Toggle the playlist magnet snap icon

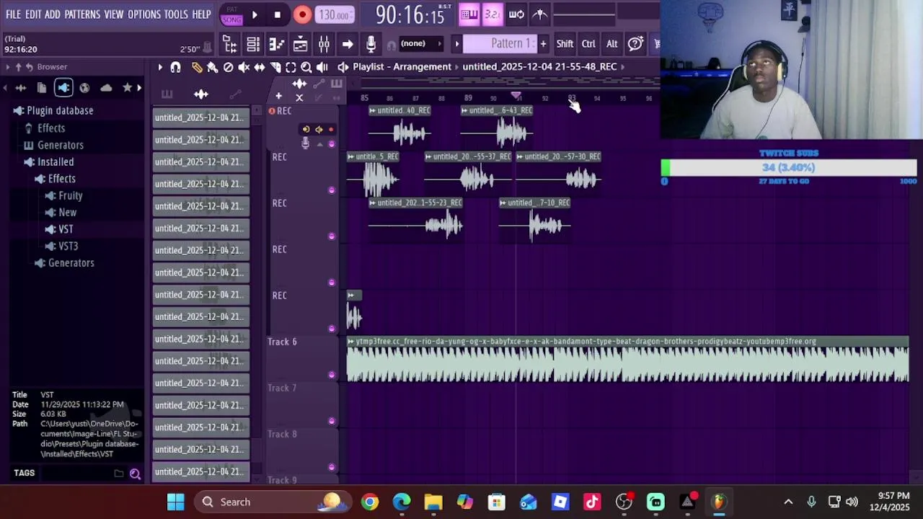point(175,67)
